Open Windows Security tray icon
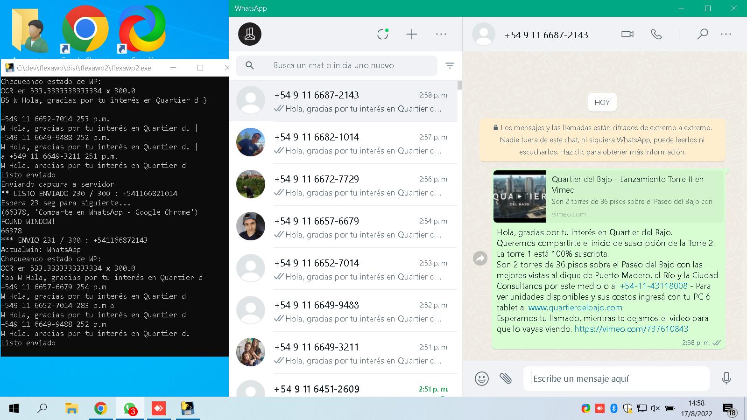This screenshot has height=420, width=747. [x=628, y=409]
